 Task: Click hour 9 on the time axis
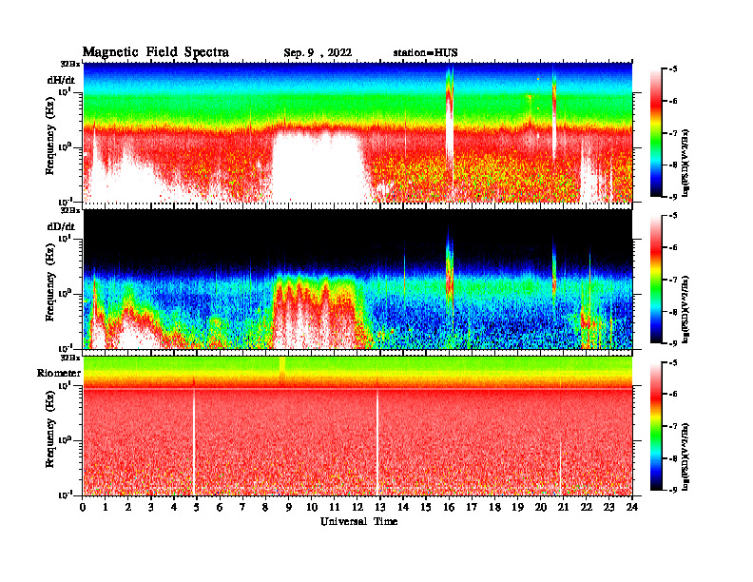[289, 508]
